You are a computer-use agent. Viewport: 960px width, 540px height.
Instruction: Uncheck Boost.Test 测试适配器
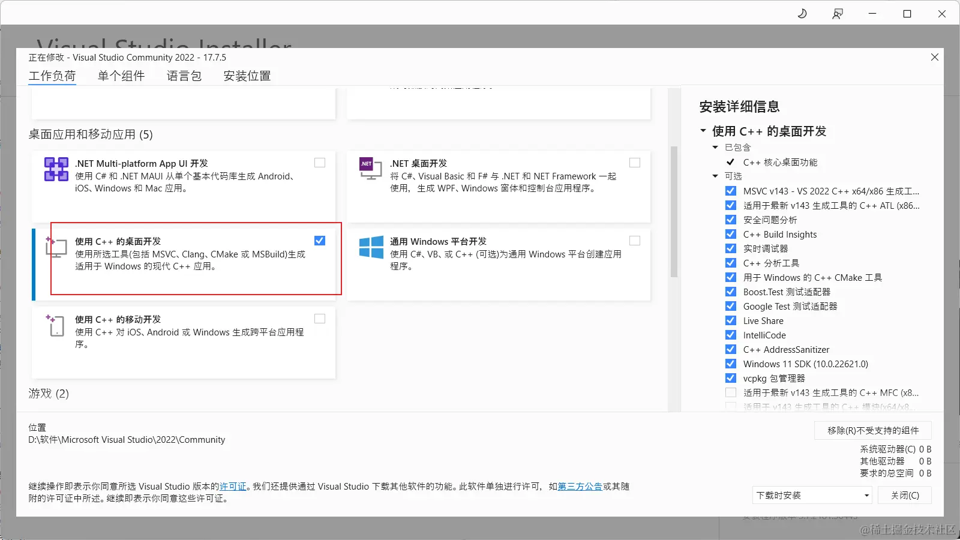pos(731,292)
